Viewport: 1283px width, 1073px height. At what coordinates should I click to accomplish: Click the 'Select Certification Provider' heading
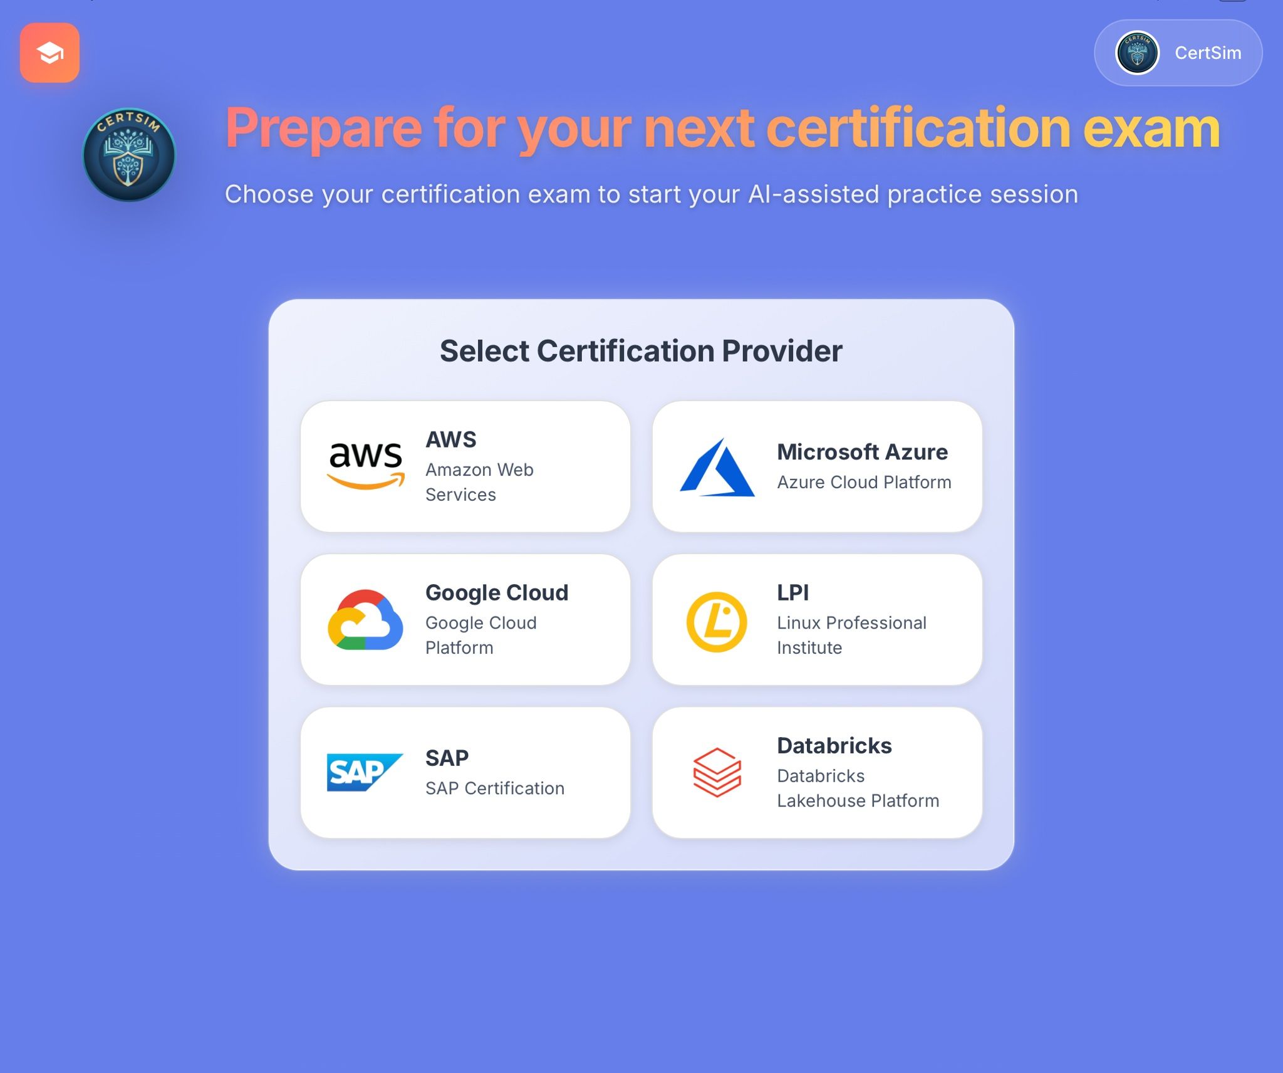pos(641,351)
